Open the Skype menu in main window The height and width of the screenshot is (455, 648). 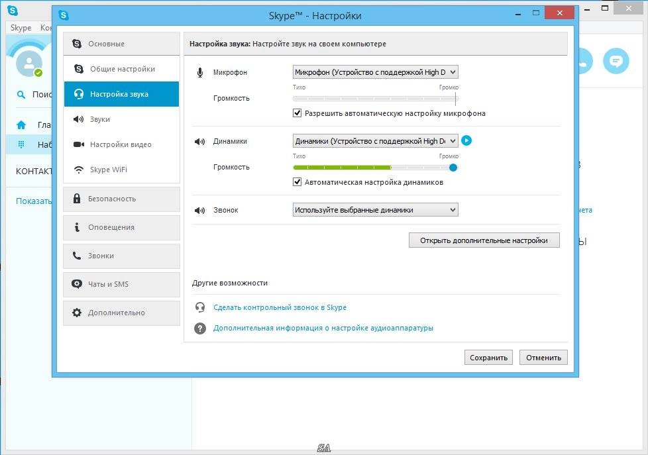21,28
